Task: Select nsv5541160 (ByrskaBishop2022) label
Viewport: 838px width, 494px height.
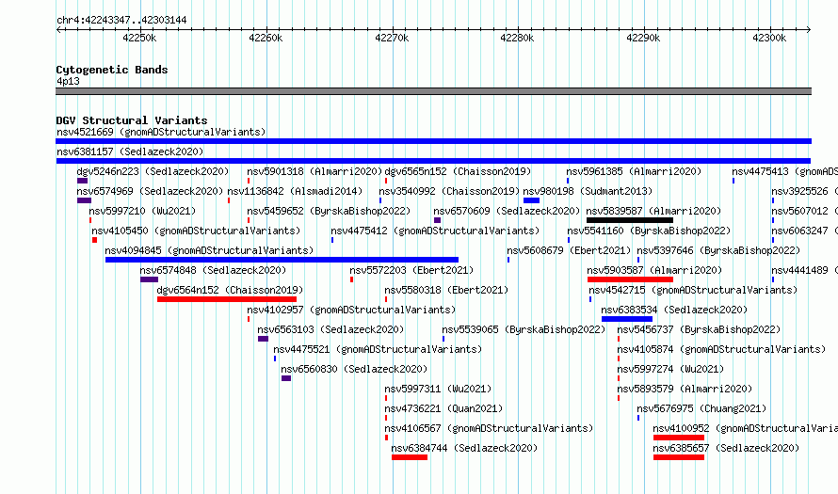Action: (649, 231)
